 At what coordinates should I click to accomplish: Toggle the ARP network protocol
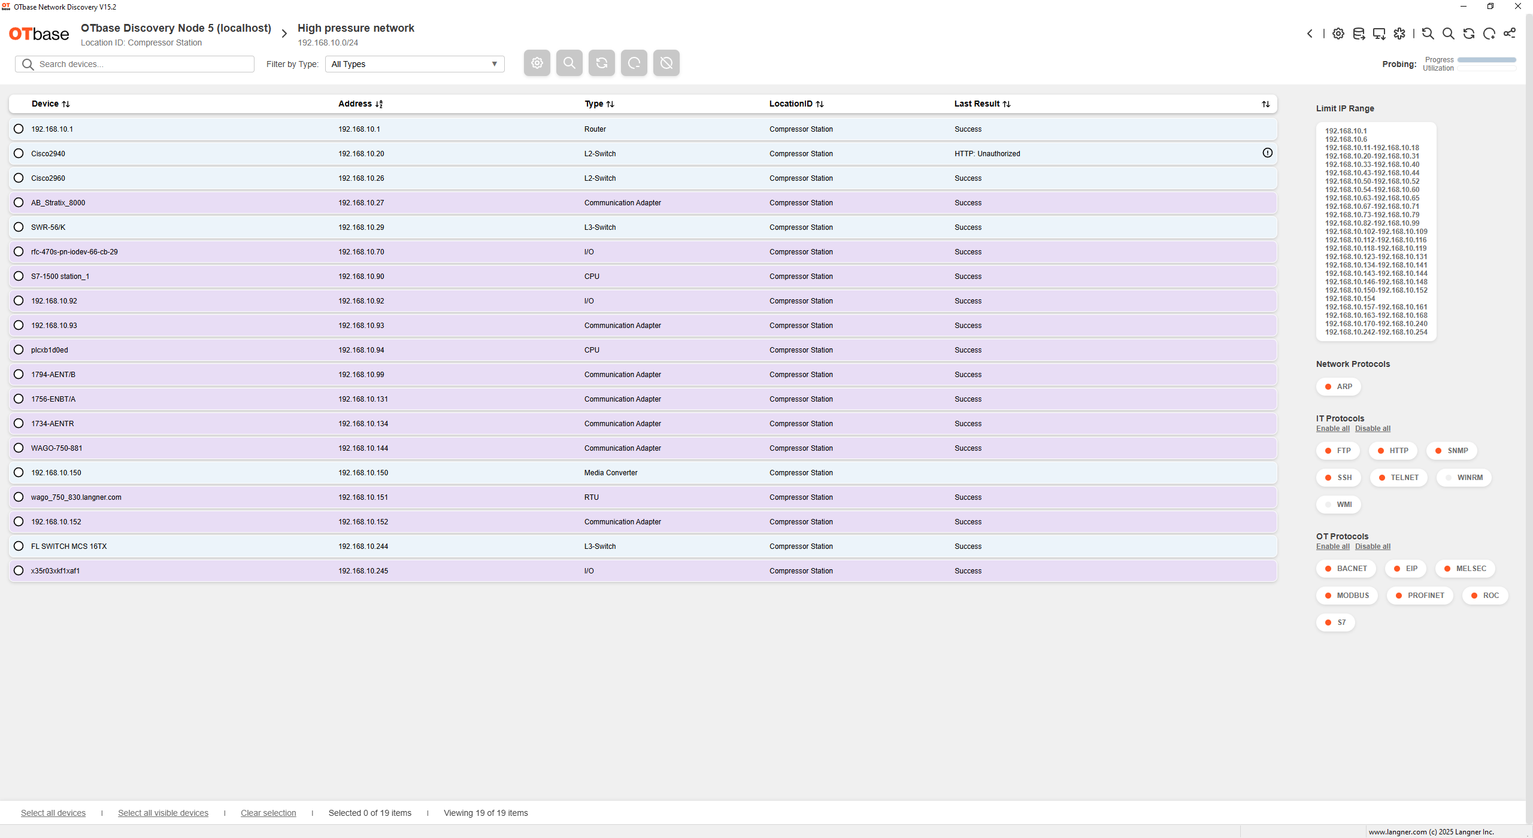[1338, 387]
